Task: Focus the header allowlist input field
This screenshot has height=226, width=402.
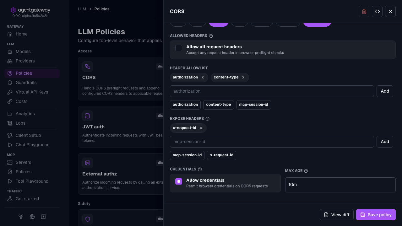Action: [x=272, y=91]
